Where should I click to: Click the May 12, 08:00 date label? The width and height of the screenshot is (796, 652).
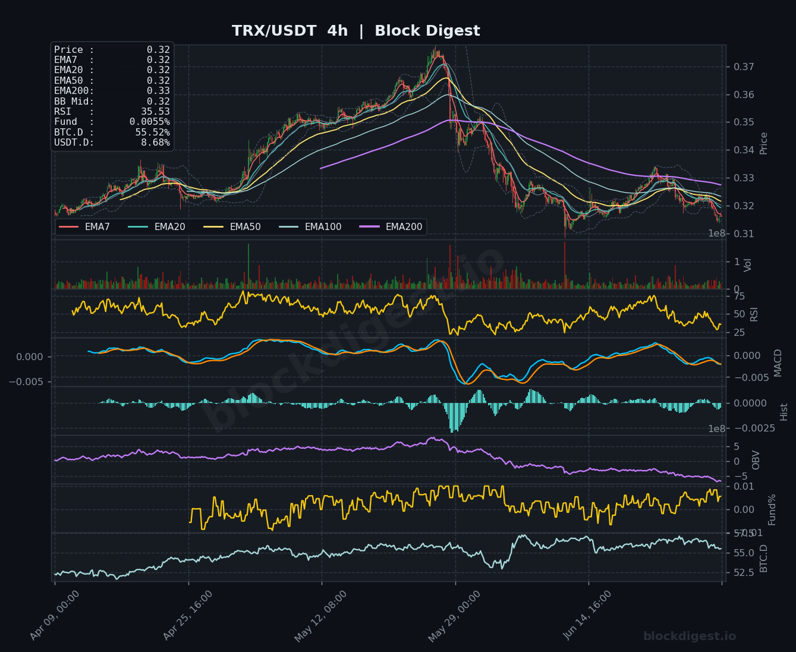click(321, 615)
